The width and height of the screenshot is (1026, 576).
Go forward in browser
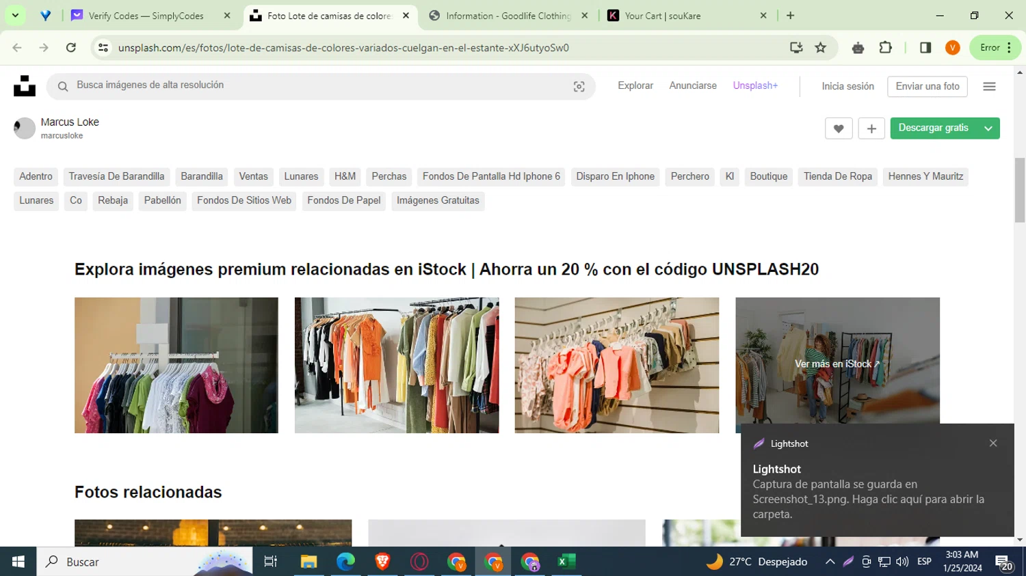pyautogui.click(x=44, y=48)
